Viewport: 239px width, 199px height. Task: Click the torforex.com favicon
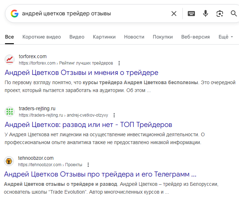tap(10, 60)
